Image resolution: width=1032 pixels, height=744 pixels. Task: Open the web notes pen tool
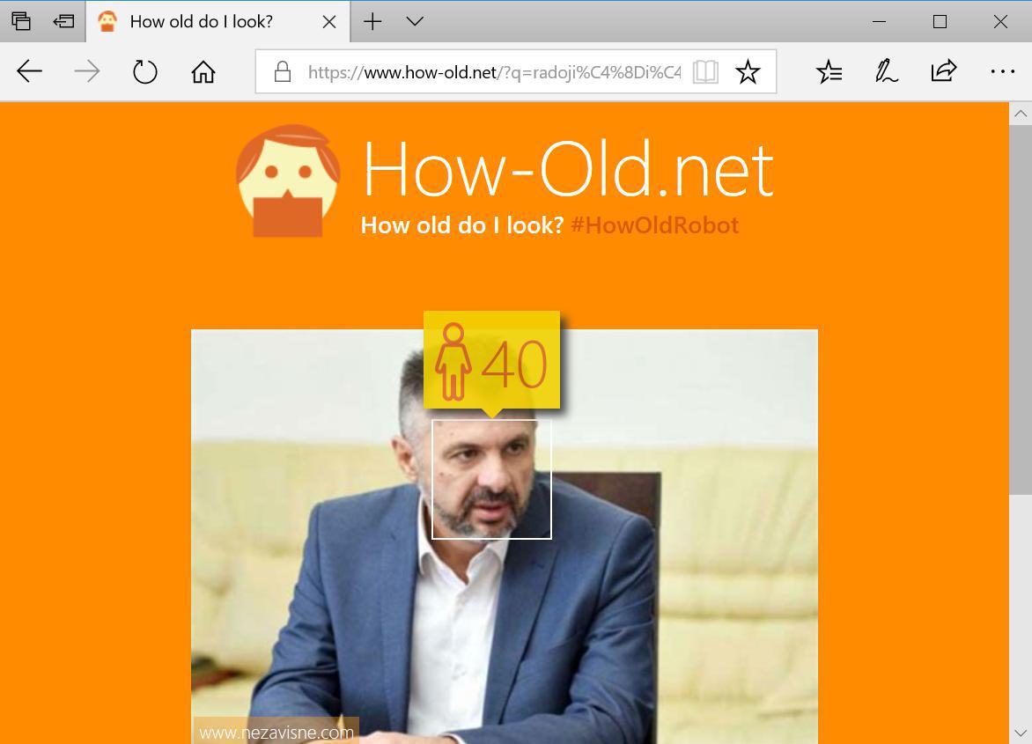[887, 71]
